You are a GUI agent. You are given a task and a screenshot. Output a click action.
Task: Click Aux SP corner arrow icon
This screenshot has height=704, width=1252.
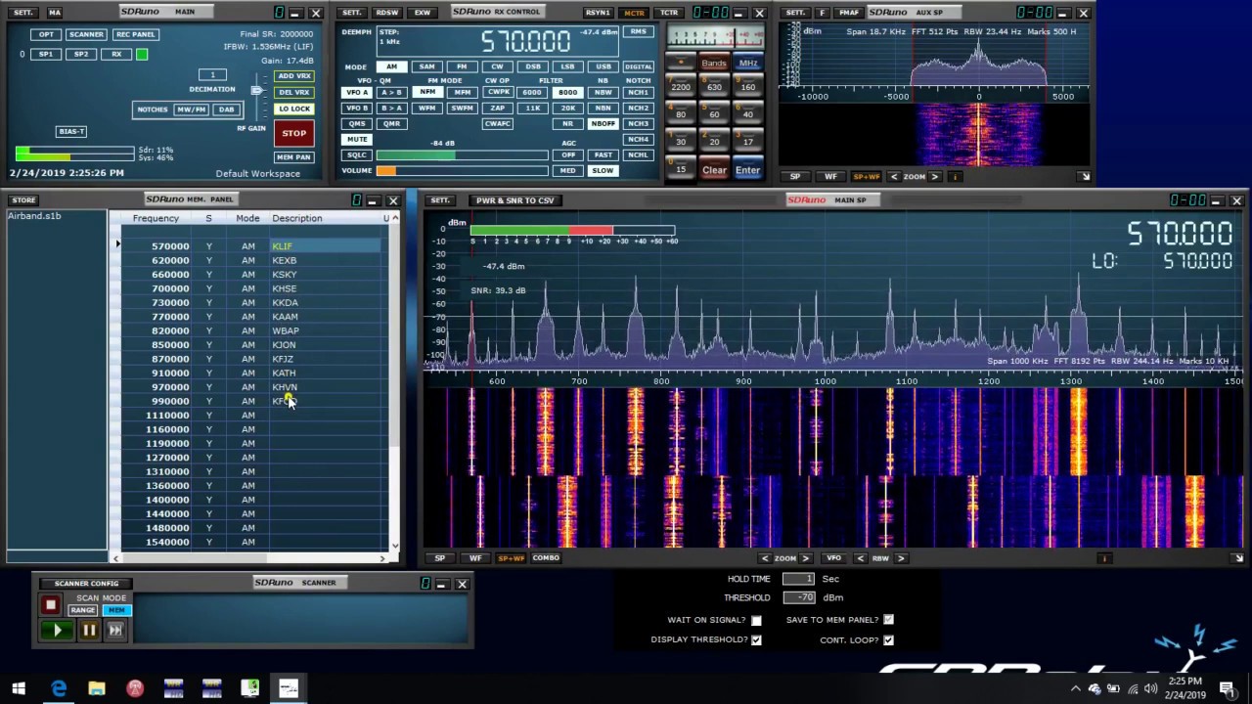pyautogui.click(x=1084, y=177)
